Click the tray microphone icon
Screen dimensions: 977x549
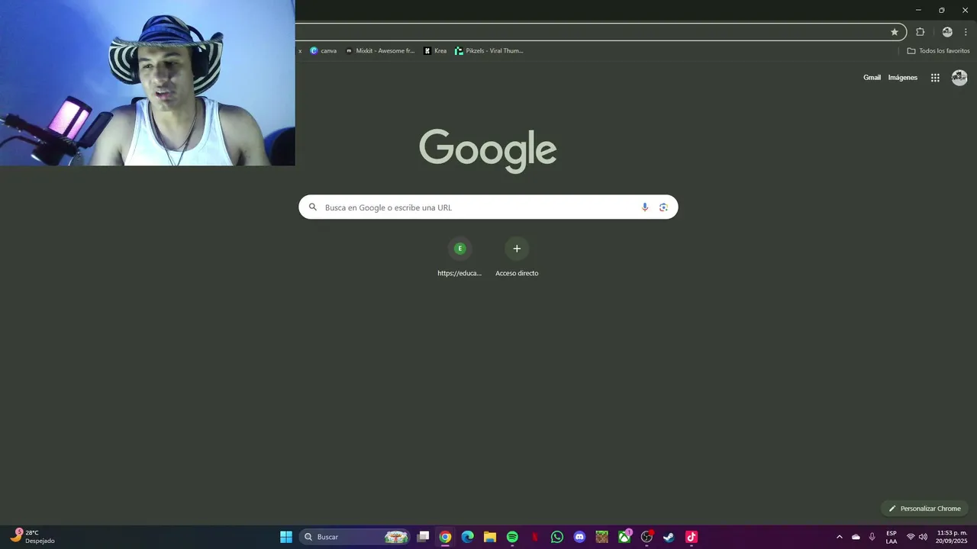(x=872, y=537)
